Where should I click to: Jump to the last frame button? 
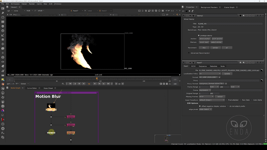tap(108, 84)
